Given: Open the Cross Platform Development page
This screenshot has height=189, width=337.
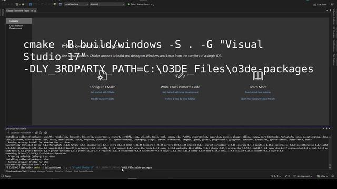Looking at the screenshot, I should [16, 27].
